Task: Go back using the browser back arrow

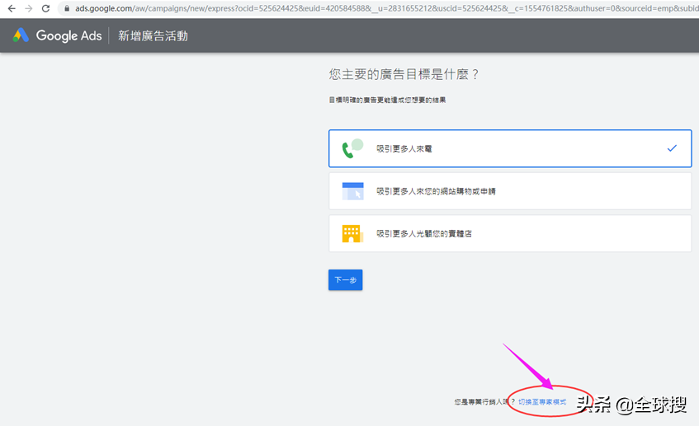Action: (x=12, y=8)
